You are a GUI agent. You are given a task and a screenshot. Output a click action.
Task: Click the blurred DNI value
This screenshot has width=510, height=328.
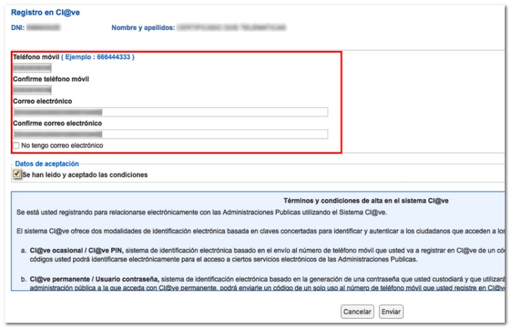[43, 27]
